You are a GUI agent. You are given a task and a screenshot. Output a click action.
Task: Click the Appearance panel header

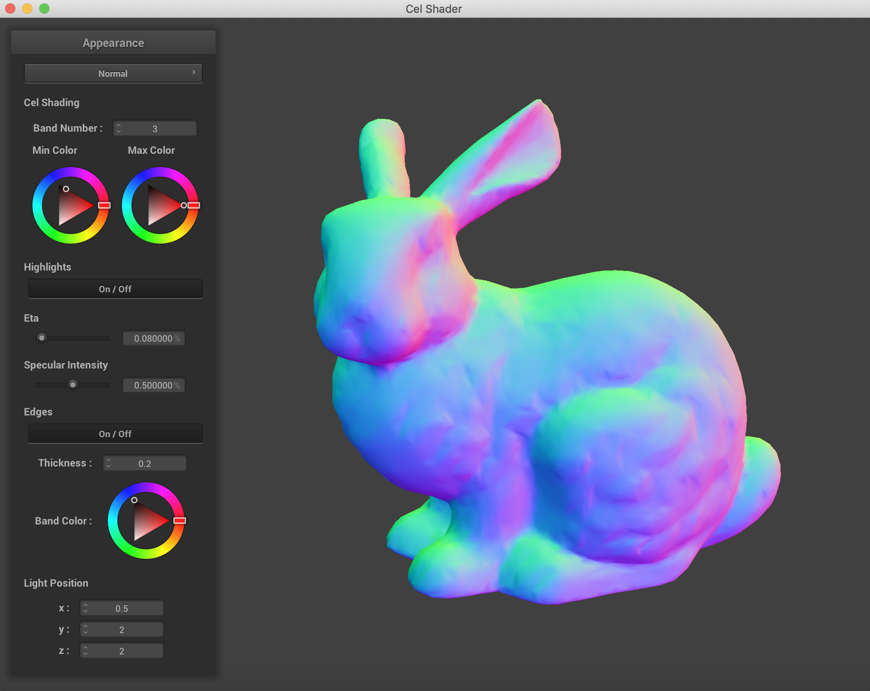(113, 43)
